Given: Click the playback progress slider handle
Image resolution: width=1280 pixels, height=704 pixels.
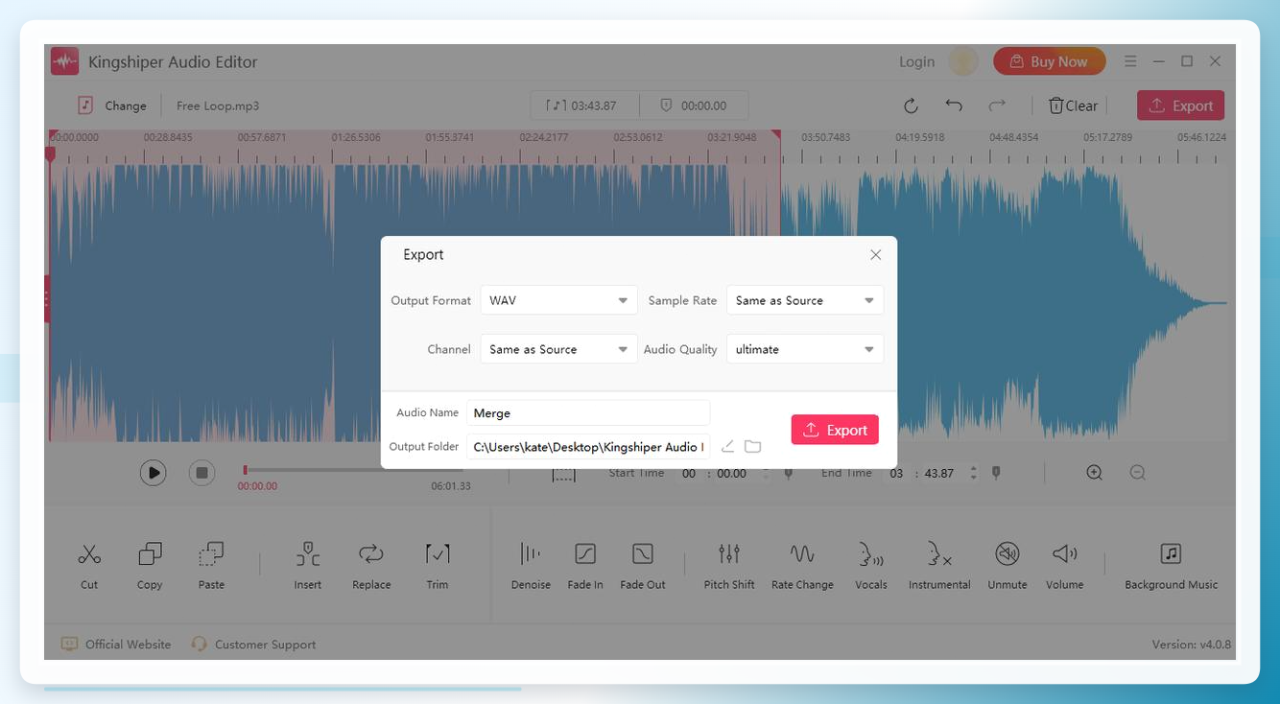Looking at the screenshot, I should point(246,470).
